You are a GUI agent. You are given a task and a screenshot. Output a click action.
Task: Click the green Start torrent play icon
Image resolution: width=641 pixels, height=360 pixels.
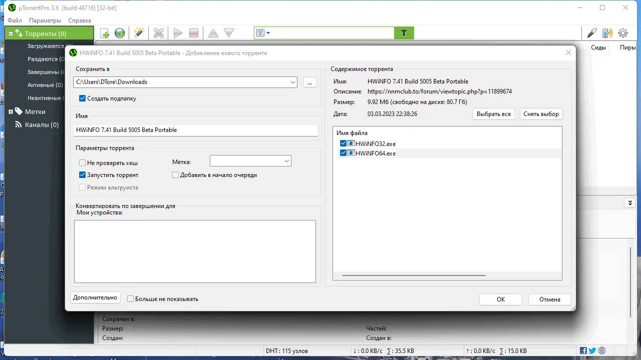[x=178, y=32]
